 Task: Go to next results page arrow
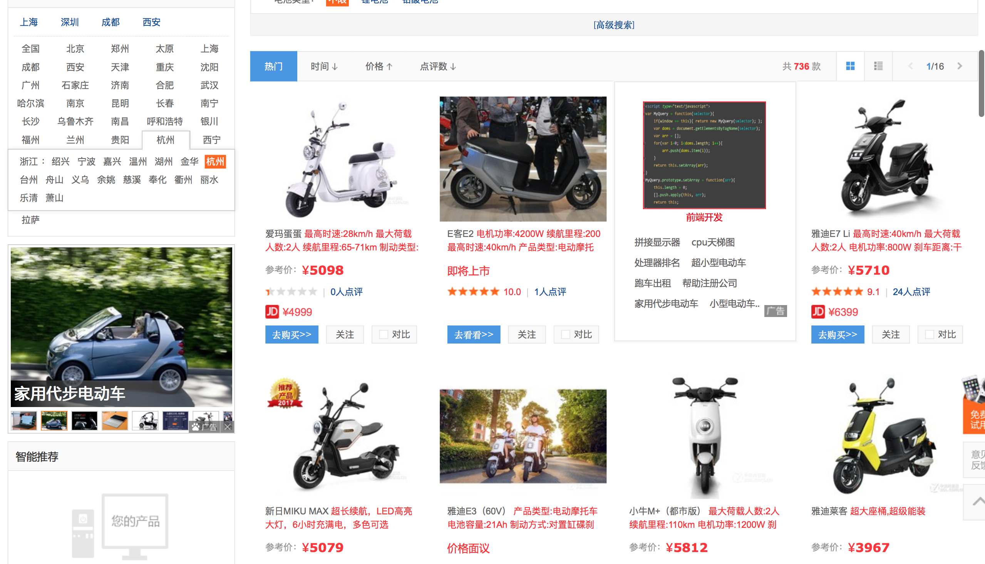point(960,66)
